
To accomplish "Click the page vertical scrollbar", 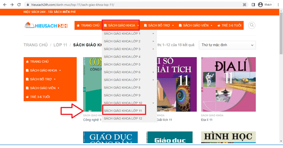I will [x=281, y=33].
